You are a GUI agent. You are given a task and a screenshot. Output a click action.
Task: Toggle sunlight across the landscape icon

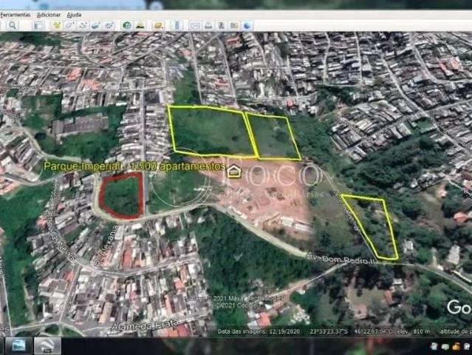tap(140, 25)
